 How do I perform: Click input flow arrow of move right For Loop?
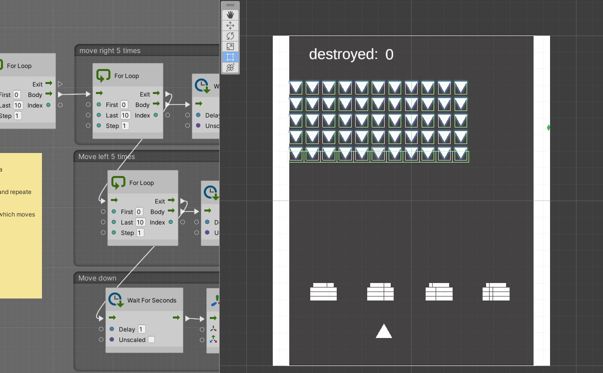pos(99,93)
